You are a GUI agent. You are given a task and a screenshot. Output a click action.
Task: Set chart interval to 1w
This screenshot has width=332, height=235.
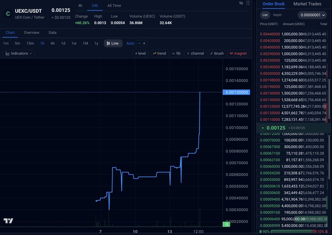(74, 43)
